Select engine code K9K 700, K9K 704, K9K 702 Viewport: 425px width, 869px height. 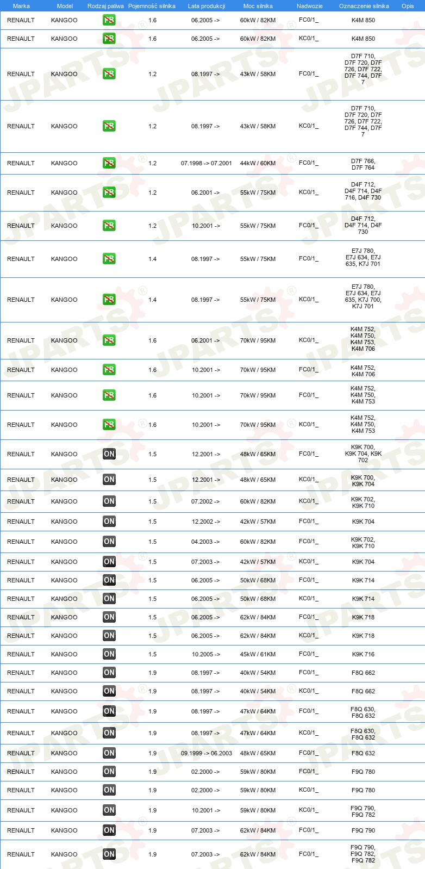click(363, 454)
